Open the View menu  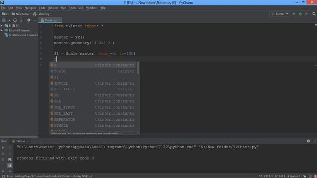[x=19, y=8]
